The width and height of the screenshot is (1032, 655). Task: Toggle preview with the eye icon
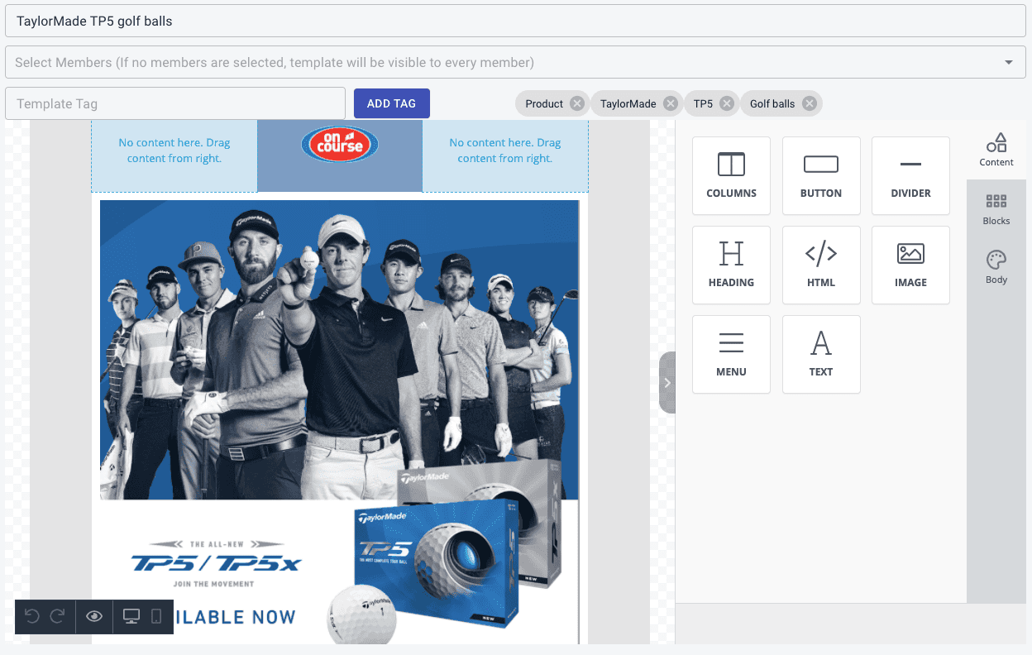(x=94, y=616)
